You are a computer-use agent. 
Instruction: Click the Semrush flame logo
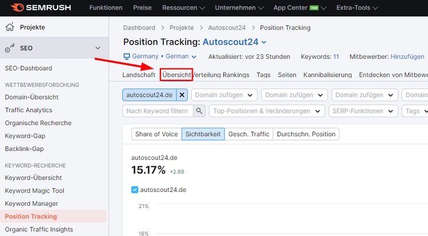coord(18,7)
